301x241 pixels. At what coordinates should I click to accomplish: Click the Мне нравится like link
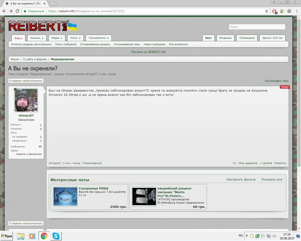pos(248,163)
